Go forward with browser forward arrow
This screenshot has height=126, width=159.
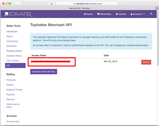point(19,3)
